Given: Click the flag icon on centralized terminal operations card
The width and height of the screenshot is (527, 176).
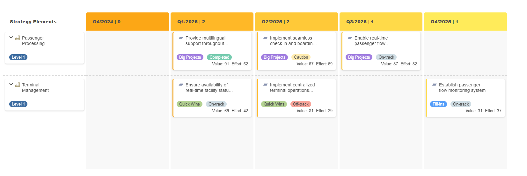Looking at the screenshot, I should 265,84.
